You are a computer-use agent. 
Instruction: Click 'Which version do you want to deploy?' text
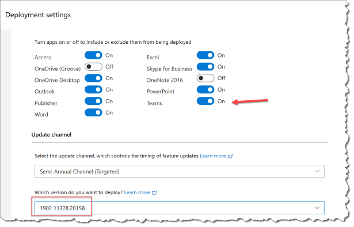[78, 192]
